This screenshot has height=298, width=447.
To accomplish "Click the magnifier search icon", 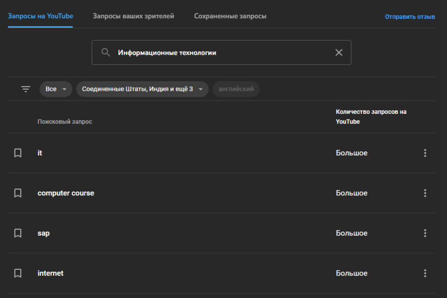I will (106, 53).
